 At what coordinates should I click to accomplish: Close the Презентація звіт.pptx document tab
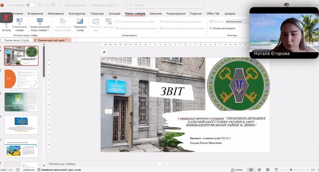pyautogui.click(x=68, y=40)
